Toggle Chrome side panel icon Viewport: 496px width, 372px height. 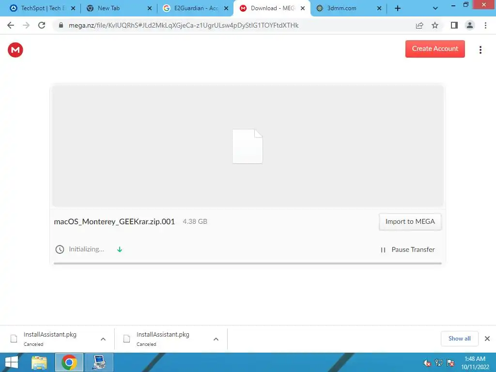point(454,25)
